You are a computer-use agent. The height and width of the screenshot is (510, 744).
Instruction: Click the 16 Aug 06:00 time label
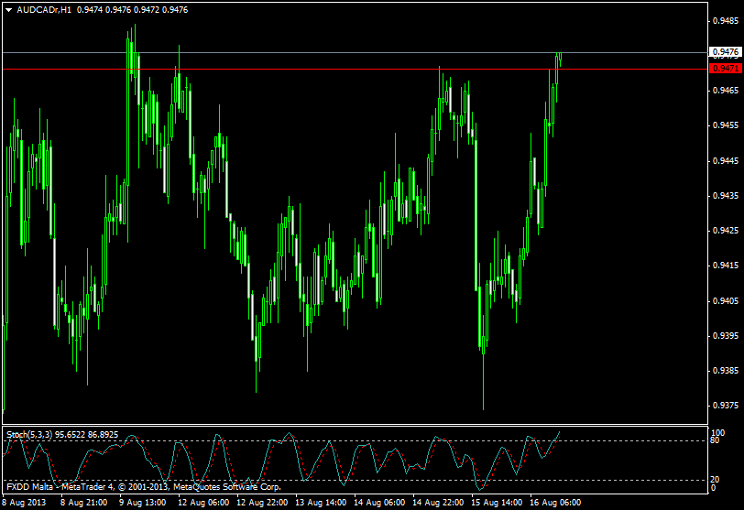tap(555, 503)
